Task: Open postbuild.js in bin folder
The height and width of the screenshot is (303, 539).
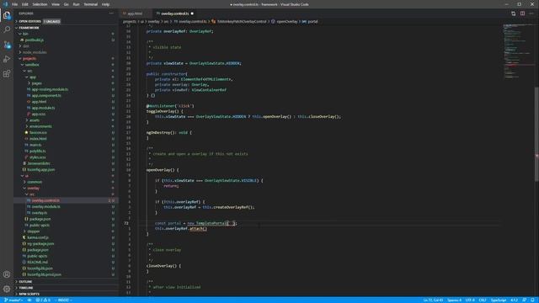Action: click(x=34, y=40)
